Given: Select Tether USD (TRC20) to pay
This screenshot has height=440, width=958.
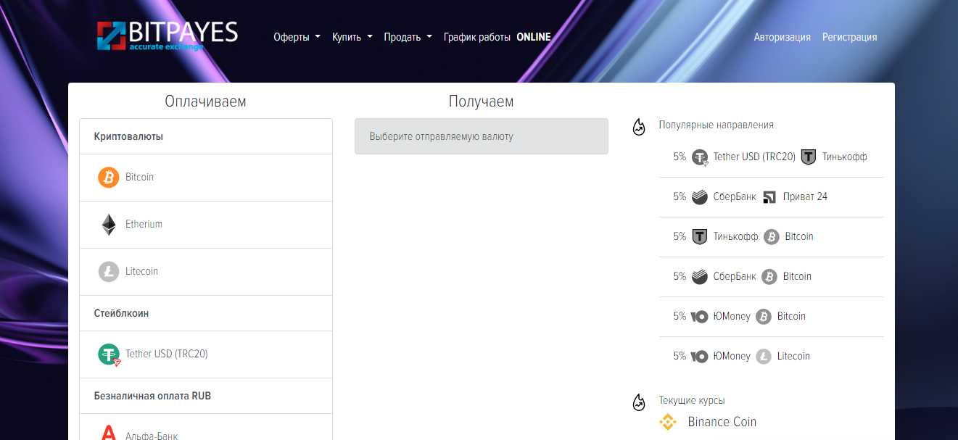Looking at the screenshot, I should click(206, 354).
